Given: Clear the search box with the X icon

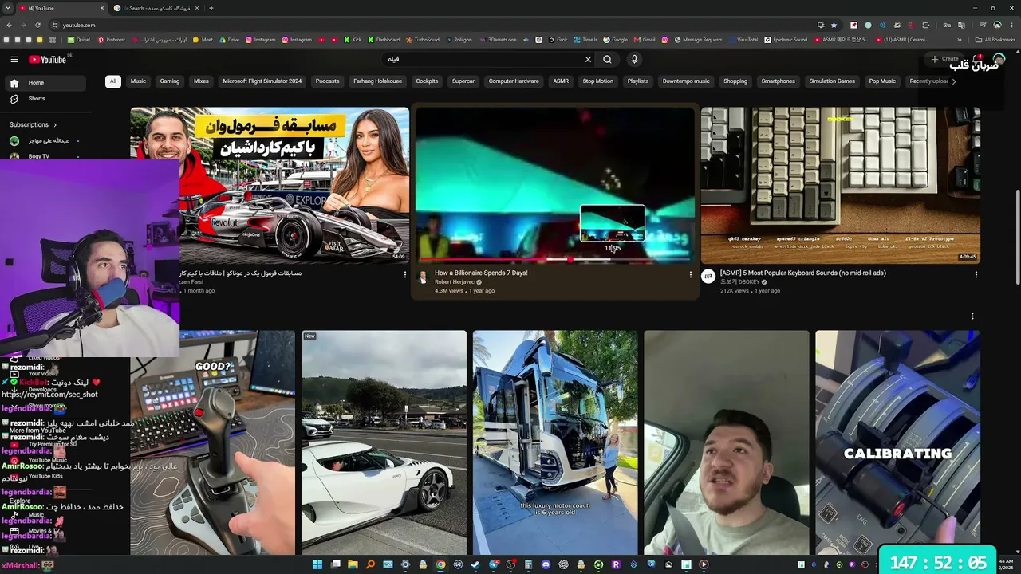Looking at the screenshot, I should [588, 59].
